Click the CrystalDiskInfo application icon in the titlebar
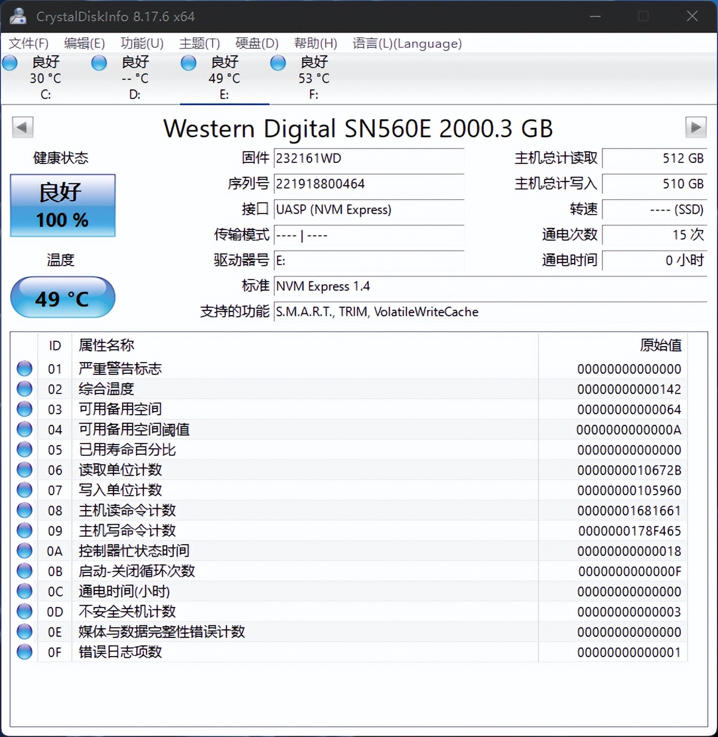 18,16
